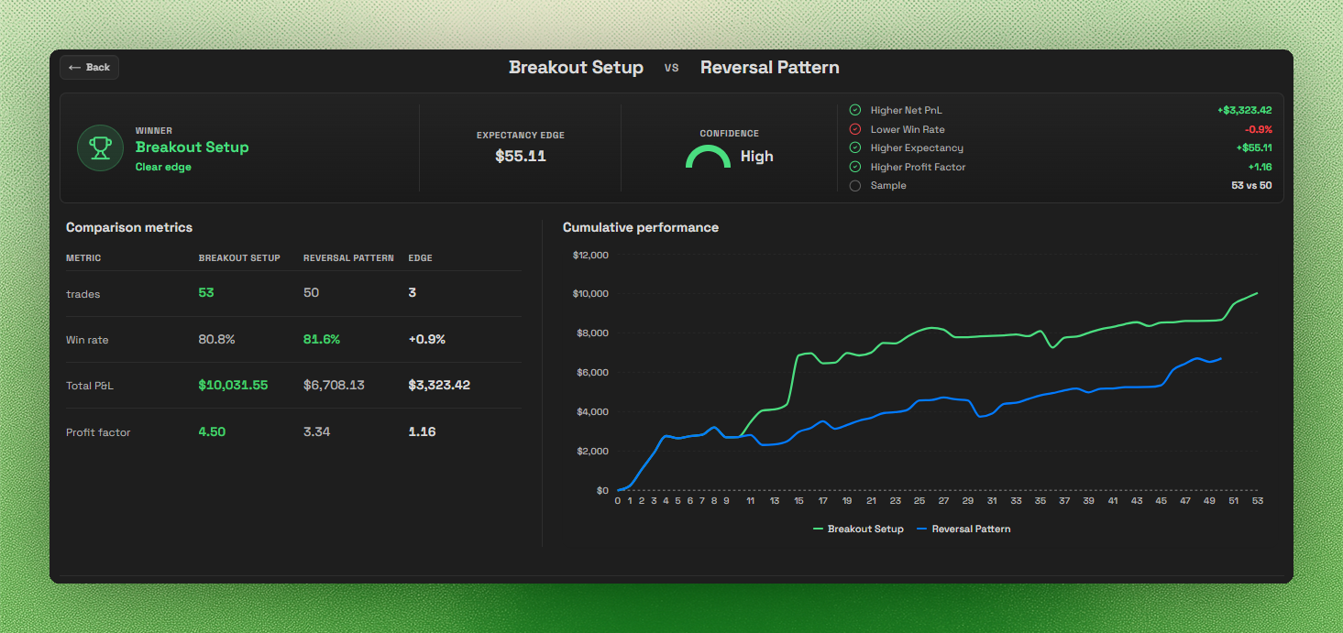Click the High confidence gauge arc
The height and width of the screenshot is (633, 1343).
tap(708, 157)
